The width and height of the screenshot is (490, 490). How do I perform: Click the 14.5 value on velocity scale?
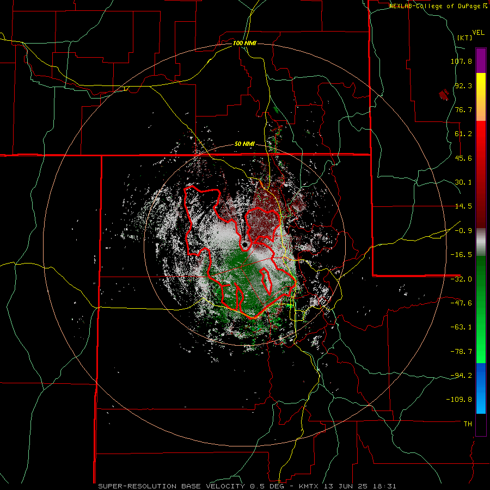[x=463, y=206]
